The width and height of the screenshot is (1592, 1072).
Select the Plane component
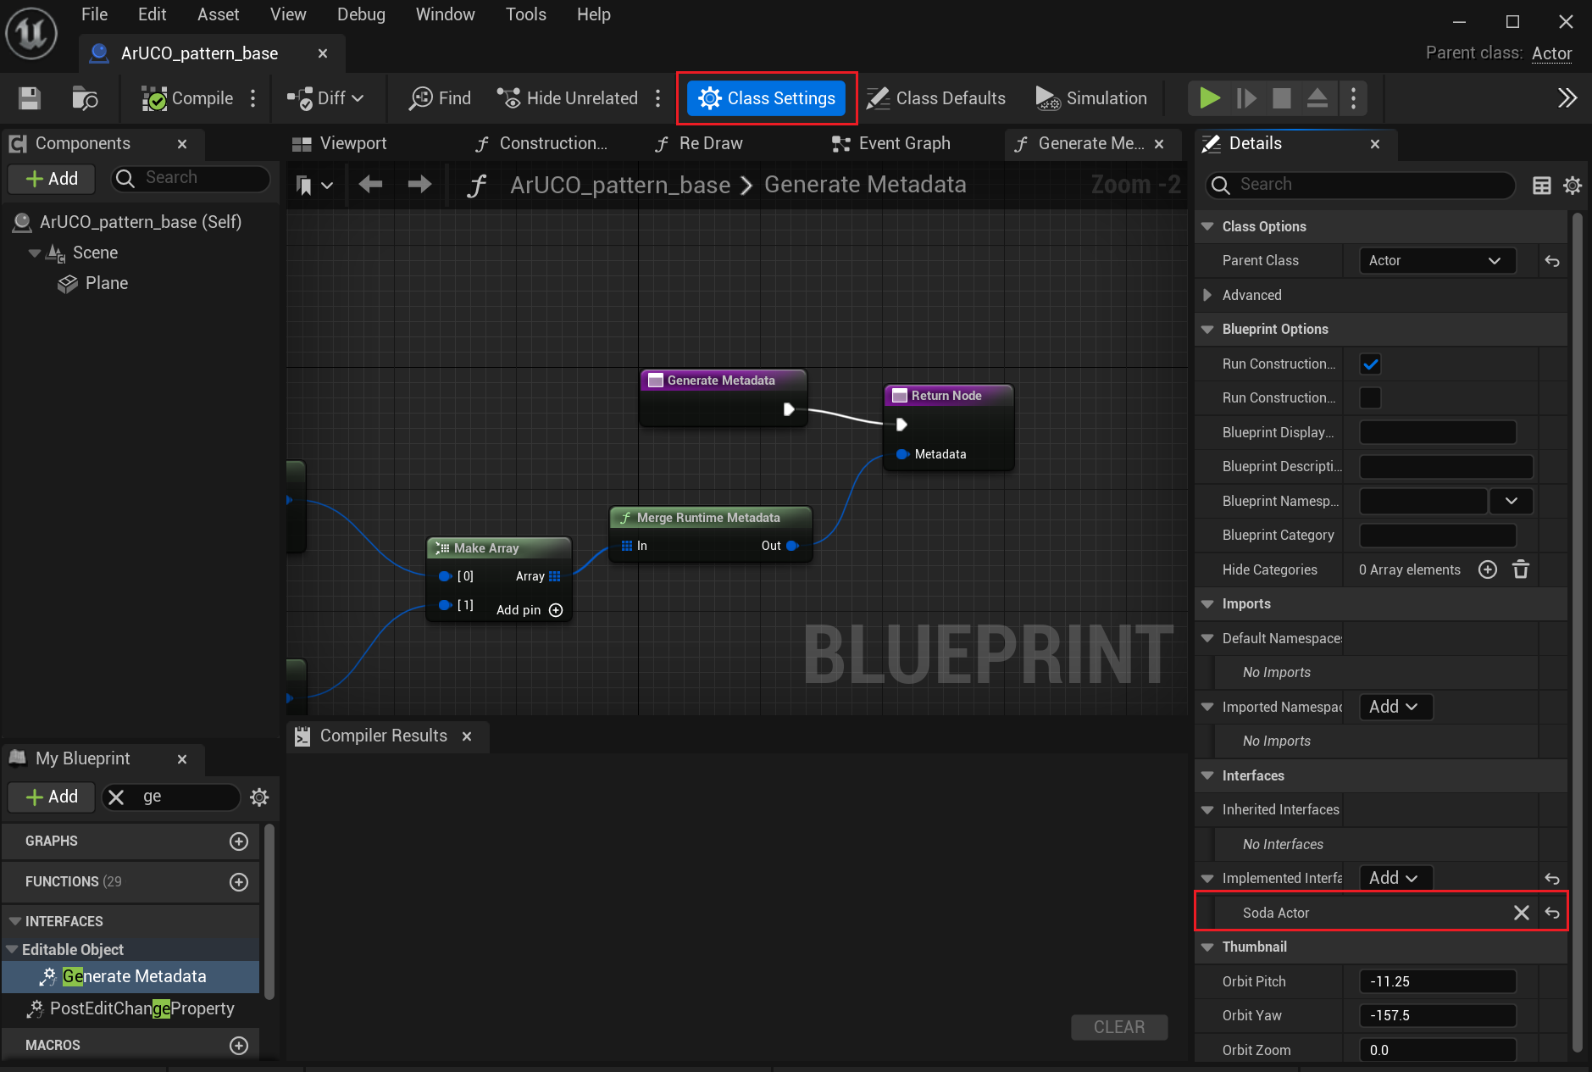click(x=93, y=283)
